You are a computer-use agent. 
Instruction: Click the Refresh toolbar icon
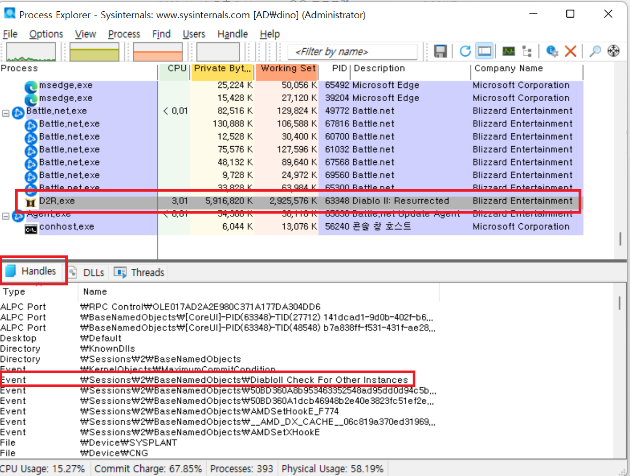(x=465, y=51)
